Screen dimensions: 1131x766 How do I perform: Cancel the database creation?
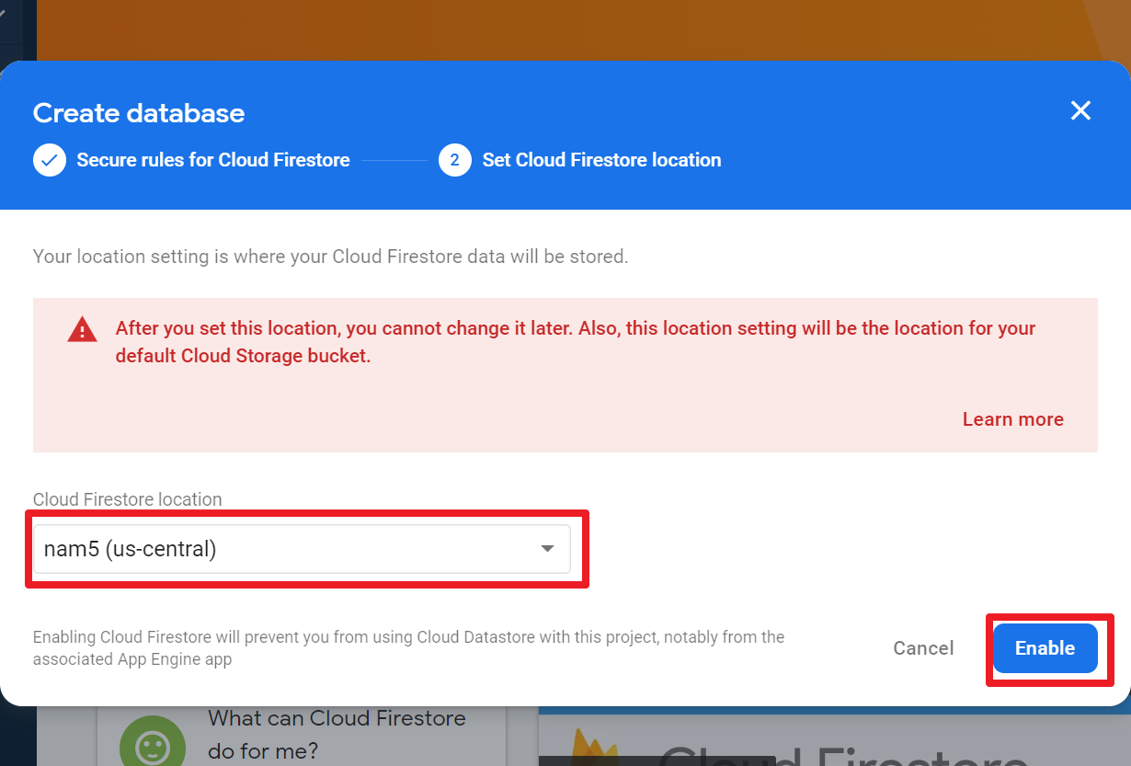click(x=923, y=648)
